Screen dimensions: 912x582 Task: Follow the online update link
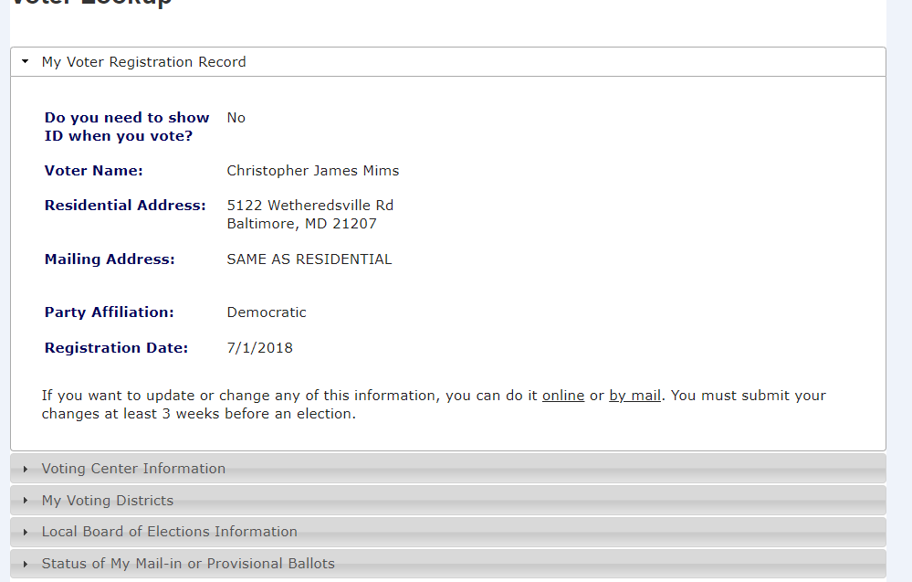click(x=563, y=396)
